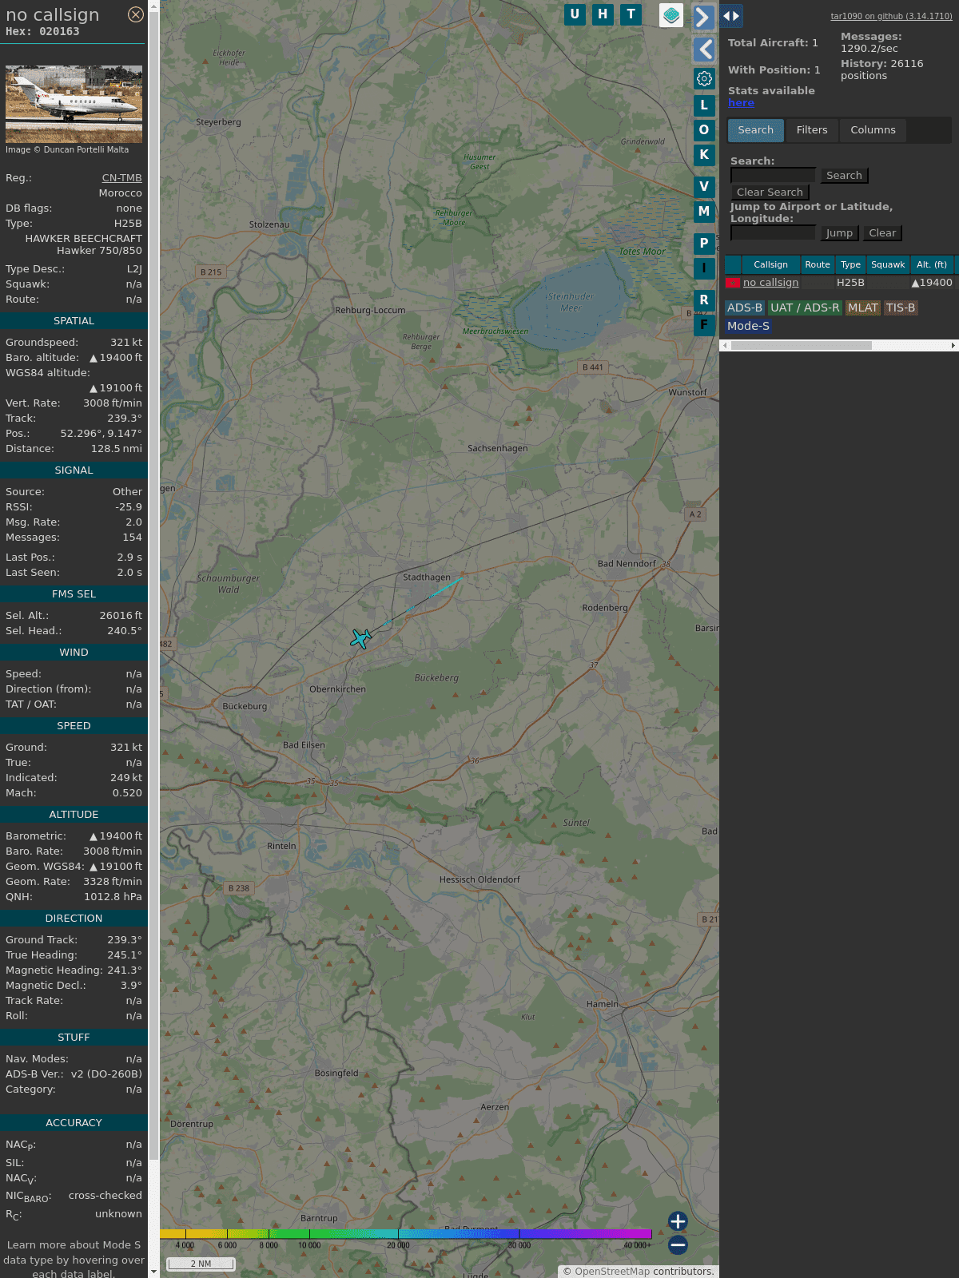Sort table by Type column
959x1278 pixels.
(x=850, y=264)
